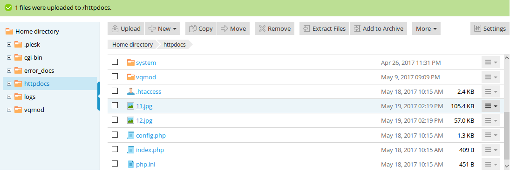
Task: Click Add to Archive button
Action: tap(379, 28)
